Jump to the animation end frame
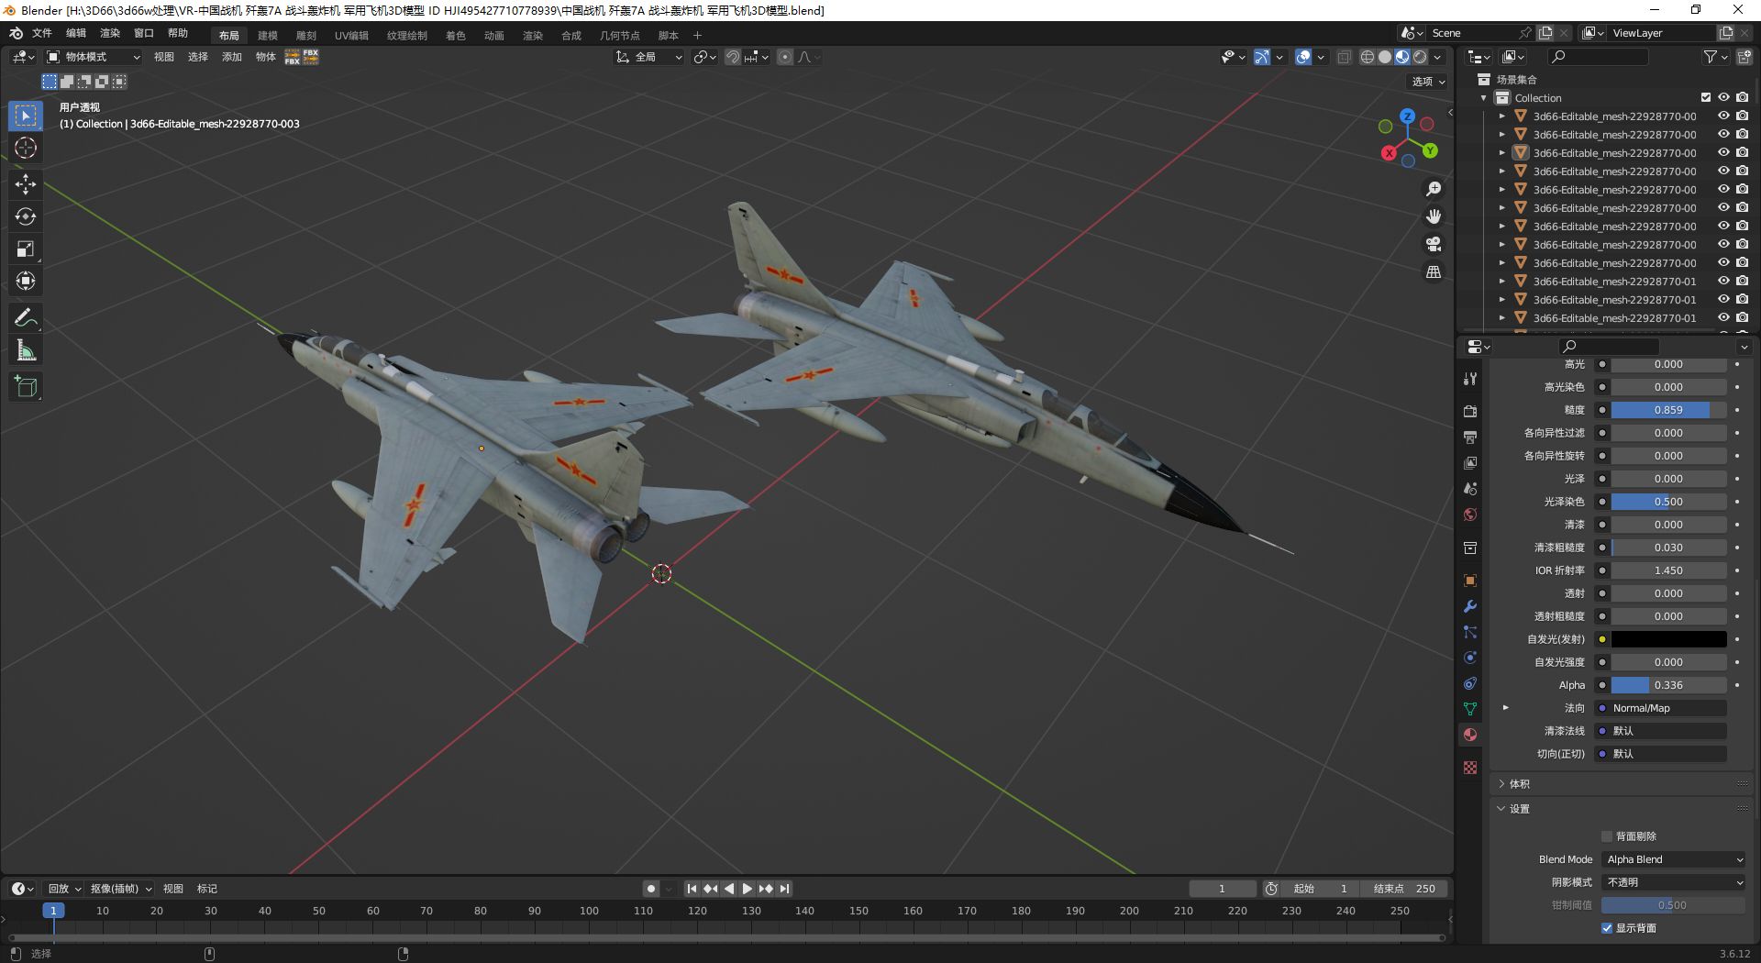1761x963 pixels. pos(784,889)
